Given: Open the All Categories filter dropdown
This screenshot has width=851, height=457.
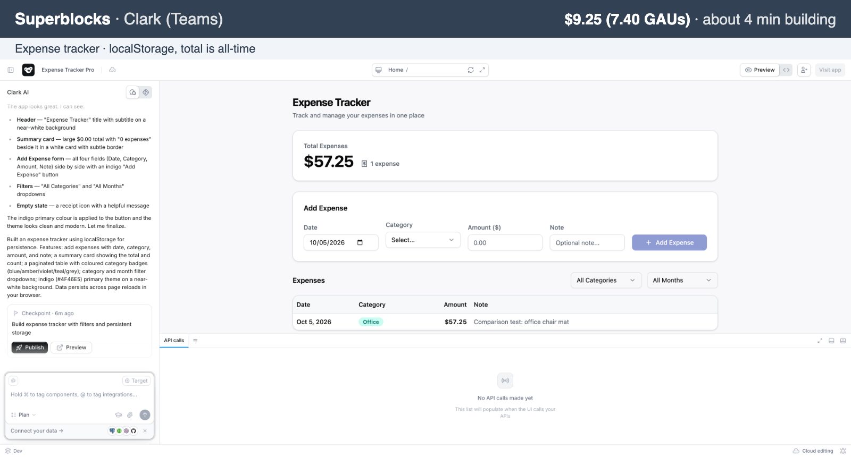Looking at the screenshot, I should (605, 280).
